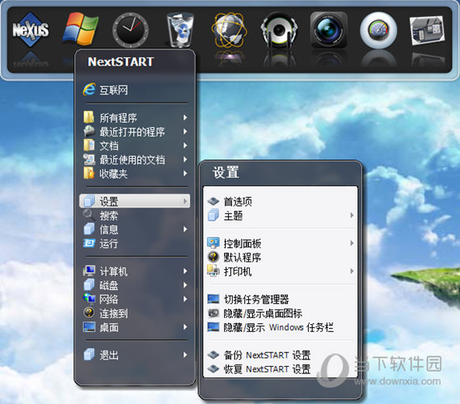The image size is (460, 404).
Task: Expand the 主题 submenu arrow
Action: point(352,216)
